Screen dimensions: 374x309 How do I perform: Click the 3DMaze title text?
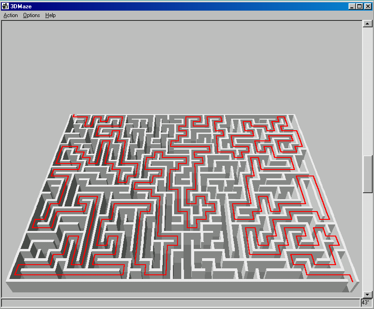click(21, 6)
